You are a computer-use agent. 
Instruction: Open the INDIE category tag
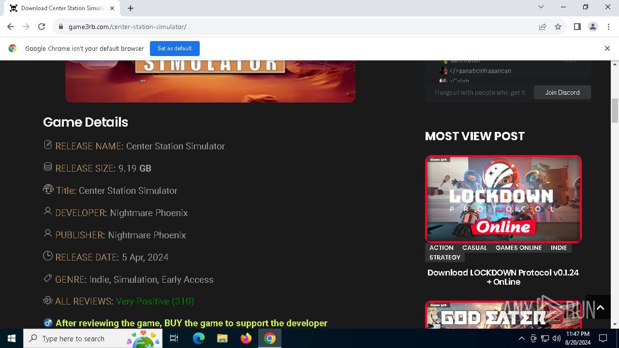tap(559, 247)
